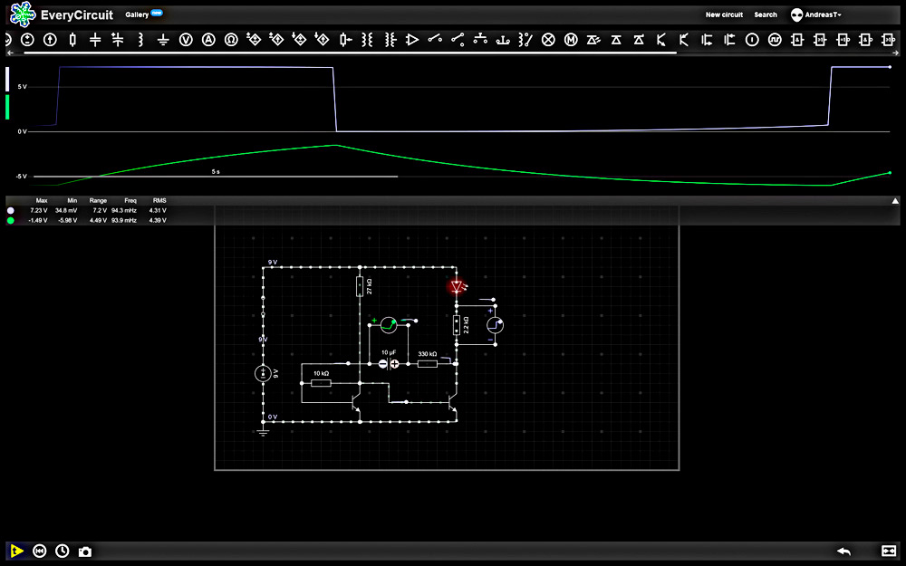Screen dimensions: 906x566
Task: Pick the motor component icon
Action: point(571,40)
